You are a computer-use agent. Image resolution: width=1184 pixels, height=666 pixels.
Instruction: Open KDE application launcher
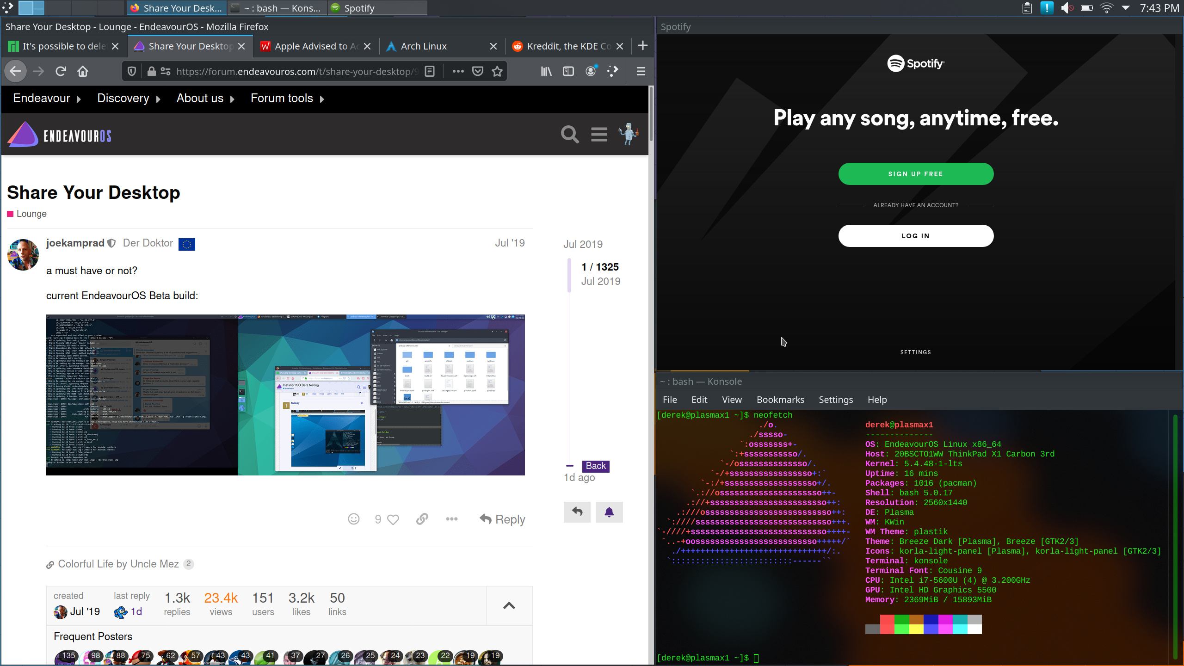pos(8,8)
